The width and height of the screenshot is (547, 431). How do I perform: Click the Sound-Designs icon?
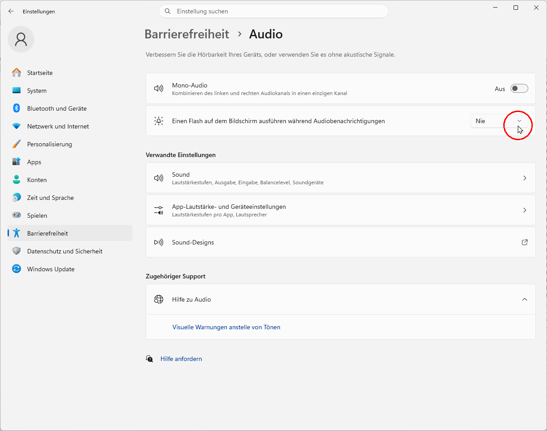(x=158, y=242)
